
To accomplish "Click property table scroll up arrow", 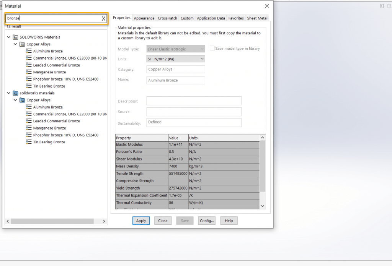I will (263, 138).
